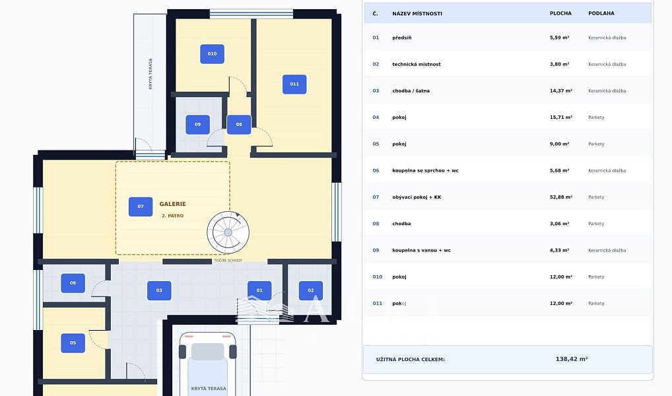Click the area value '5,68 m²'
Image resolution: width=672 pixels, height=396 pixels.
tap(560, 170)
